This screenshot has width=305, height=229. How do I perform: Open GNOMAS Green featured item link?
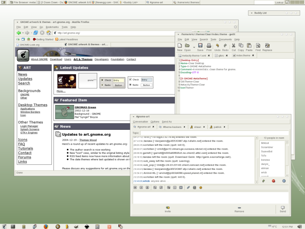pyautogui.click(x=85, y=107)
